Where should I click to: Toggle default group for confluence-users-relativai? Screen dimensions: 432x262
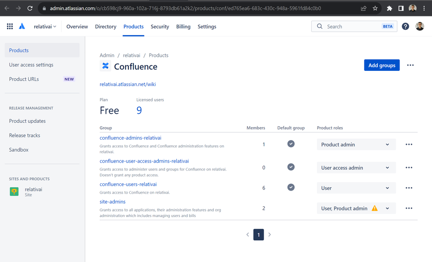coord(291,187)
